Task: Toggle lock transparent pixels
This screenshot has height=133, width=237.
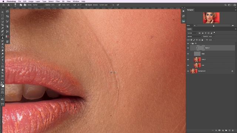Action: point(191,40)
